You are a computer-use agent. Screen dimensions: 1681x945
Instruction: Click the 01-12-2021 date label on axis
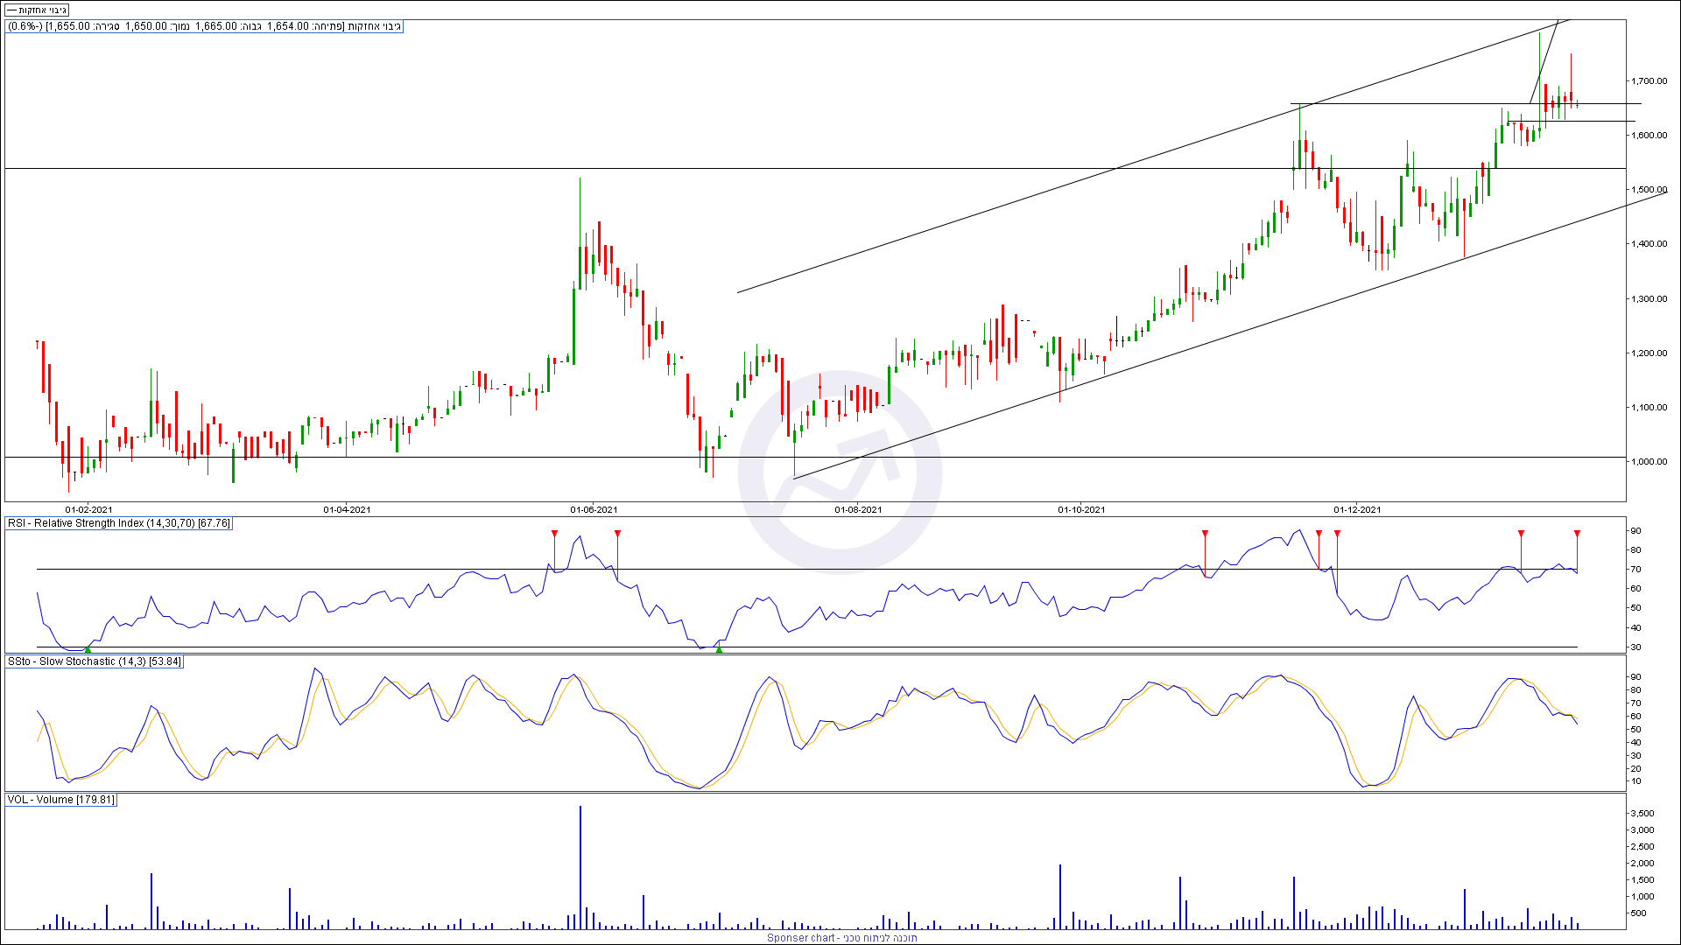(x=1357, y=509)
